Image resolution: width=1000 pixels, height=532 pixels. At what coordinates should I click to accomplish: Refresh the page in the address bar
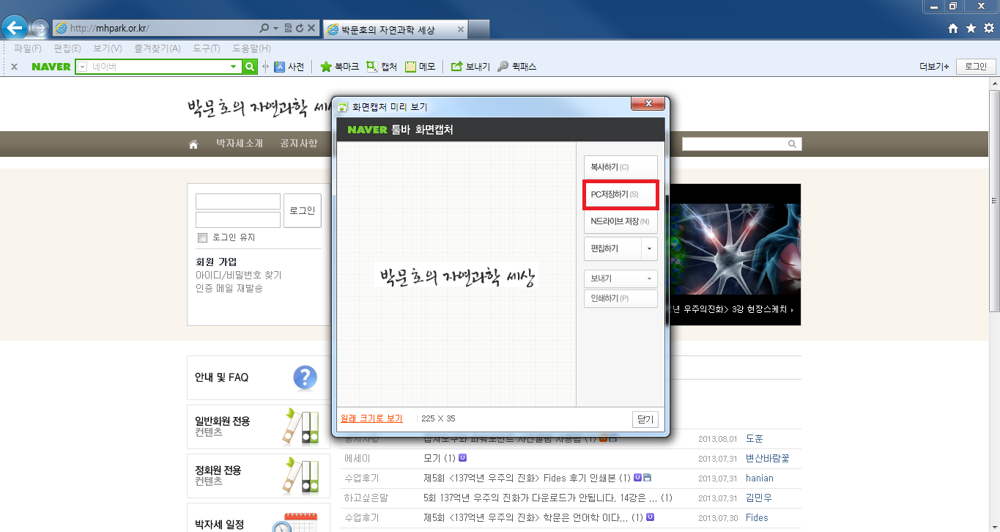point(300,29)
